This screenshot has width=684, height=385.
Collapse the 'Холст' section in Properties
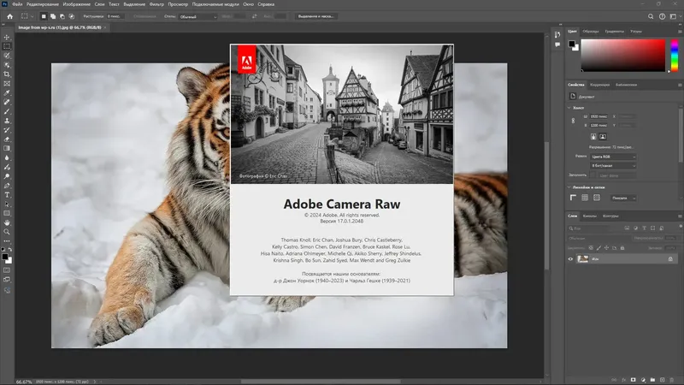click(x=570, y=108)
